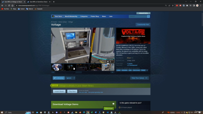
Task: Click the page vertical scrollbar
Action: [202, 19]
